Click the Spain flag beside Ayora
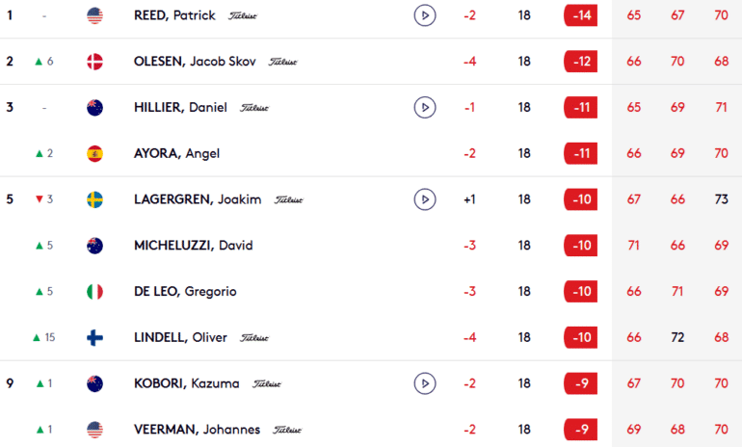 [x=95, y=153]
